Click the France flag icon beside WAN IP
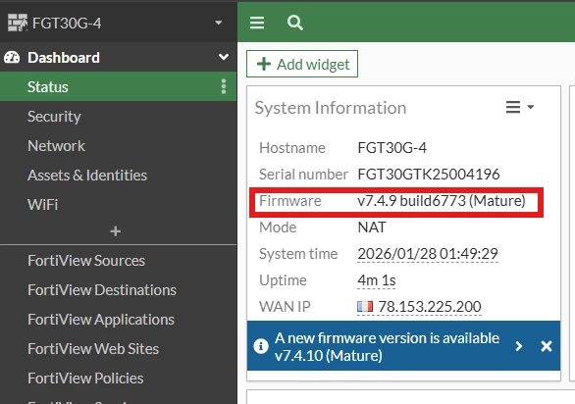575x404 pixels. 365,307
